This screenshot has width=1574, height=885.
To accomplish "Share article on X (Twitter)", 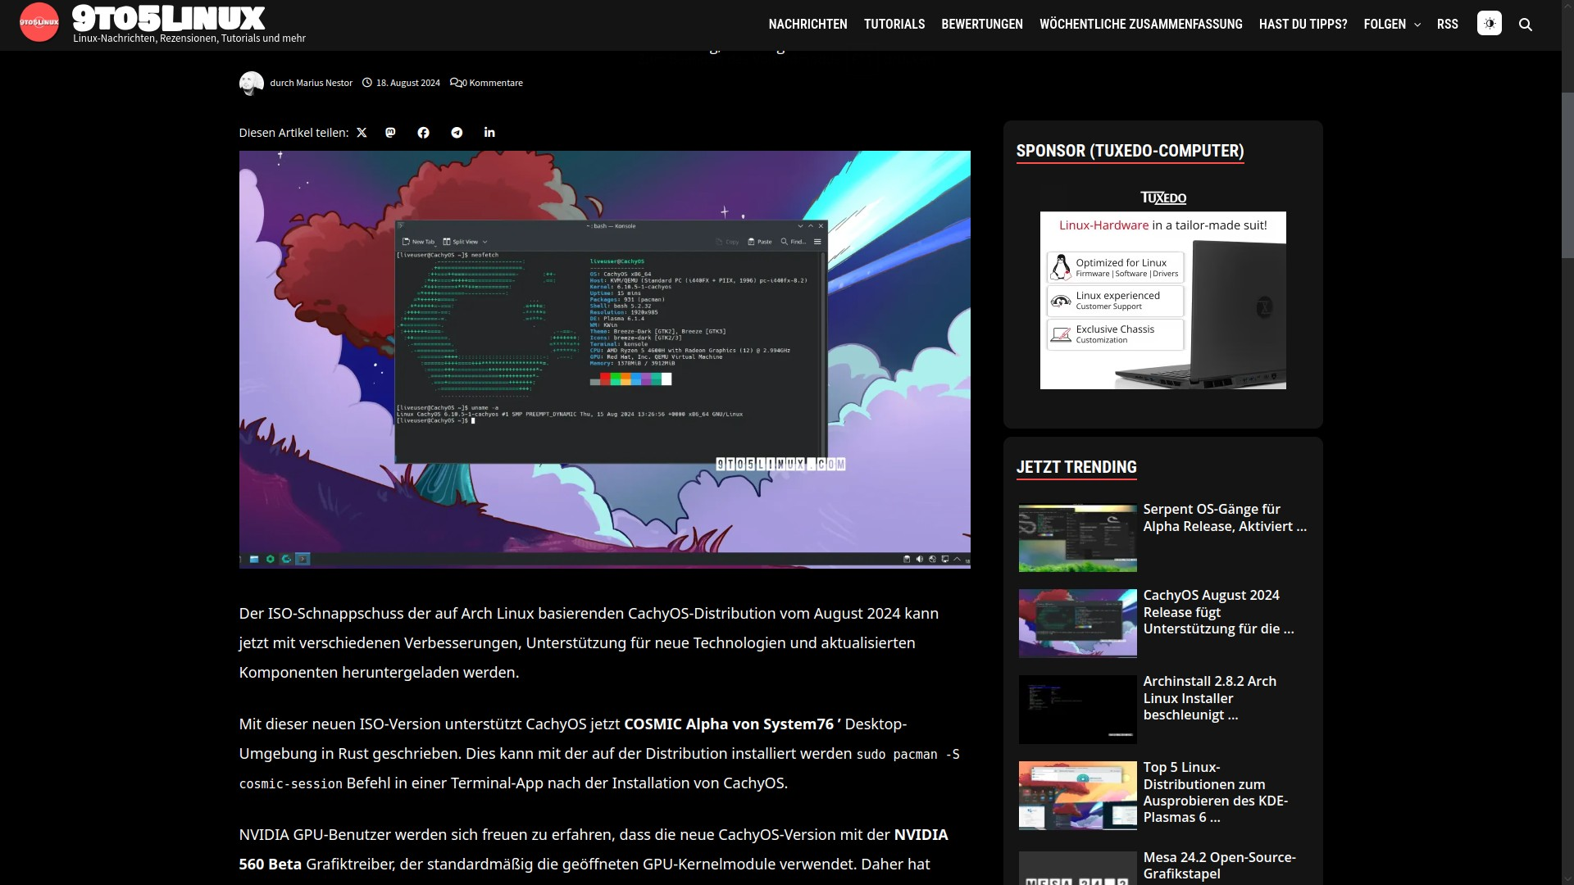I will (x=362, y=133).
